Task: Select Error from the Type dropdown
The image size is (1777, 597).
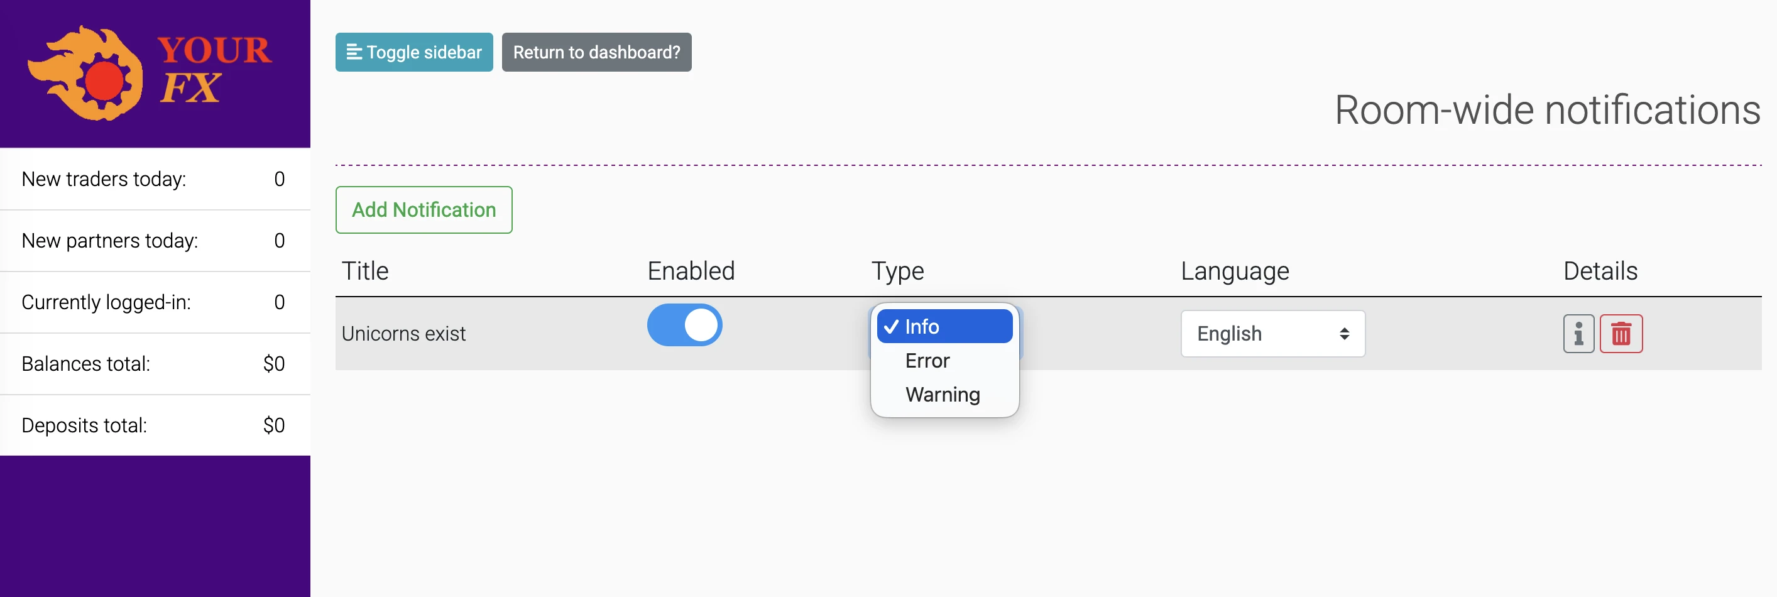Action: coord(926,360)
